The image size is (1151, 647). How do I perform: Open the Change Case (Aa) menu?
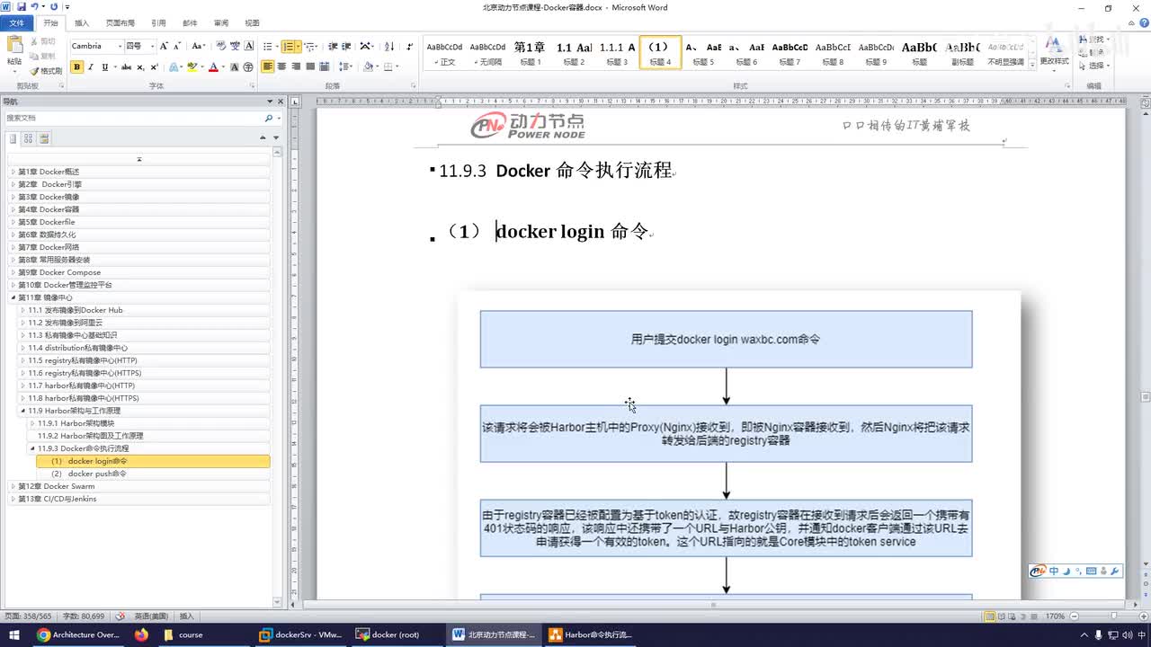pyautogui.click(x=197, y=46)
